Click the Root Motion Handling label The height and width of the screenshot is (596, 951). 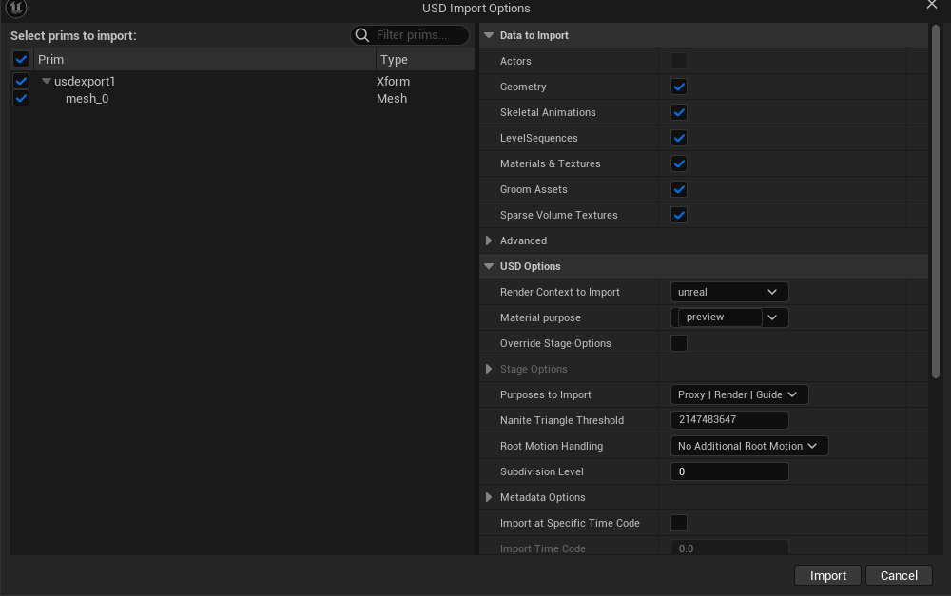tap(552, 446)
